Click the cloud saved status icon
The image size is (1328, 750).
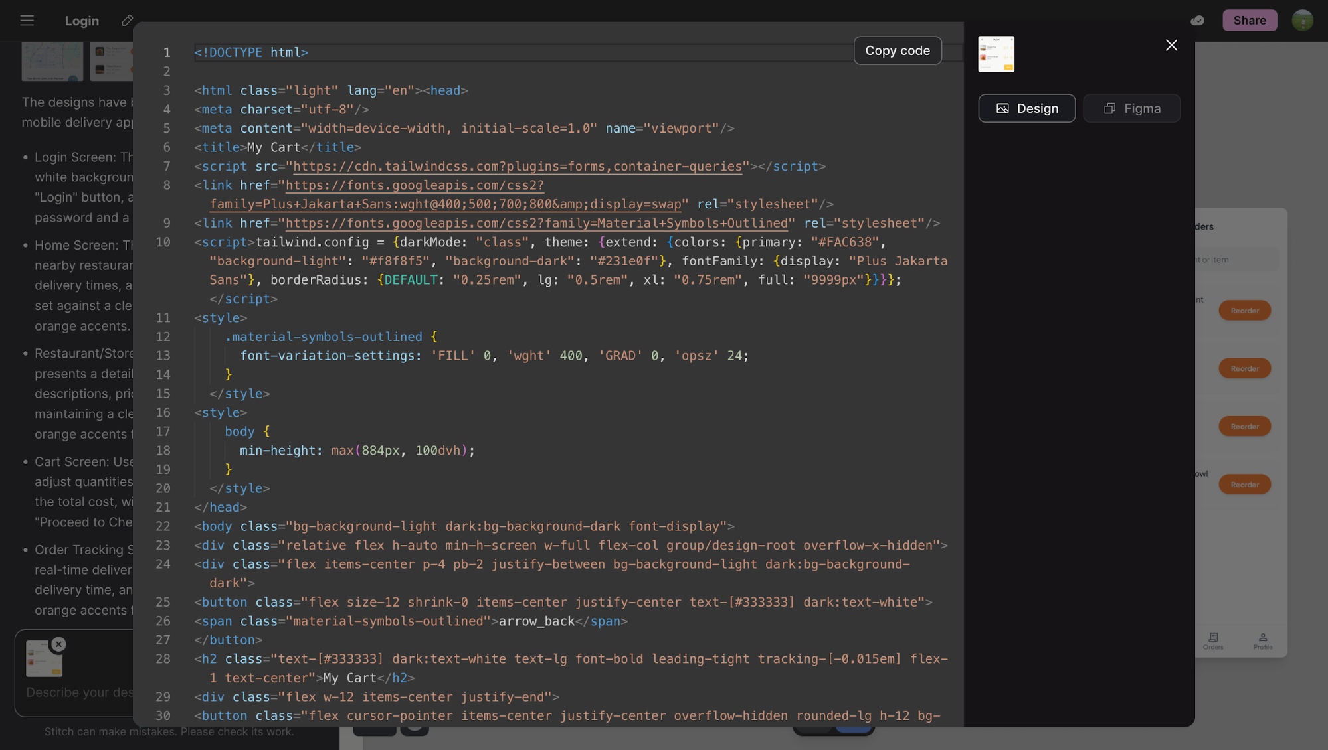(x=1197, y=21)
